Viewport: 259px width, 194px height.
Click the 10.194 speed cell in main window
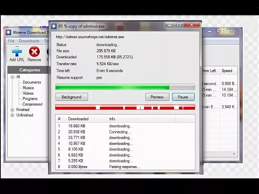(229, 95)
